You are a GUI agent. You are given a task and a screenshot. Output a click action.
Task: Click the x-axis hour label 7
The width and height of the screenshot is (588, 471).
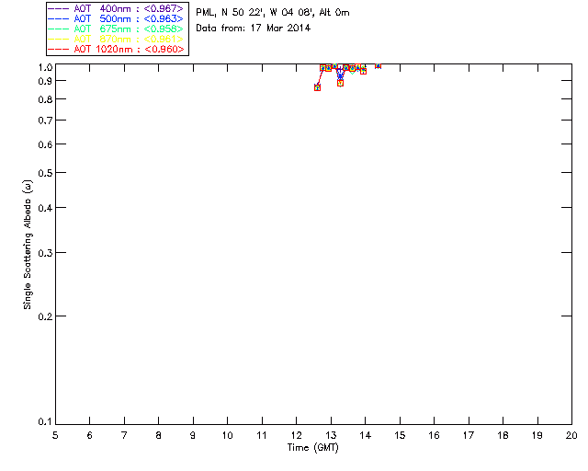[x=124, y=435]
